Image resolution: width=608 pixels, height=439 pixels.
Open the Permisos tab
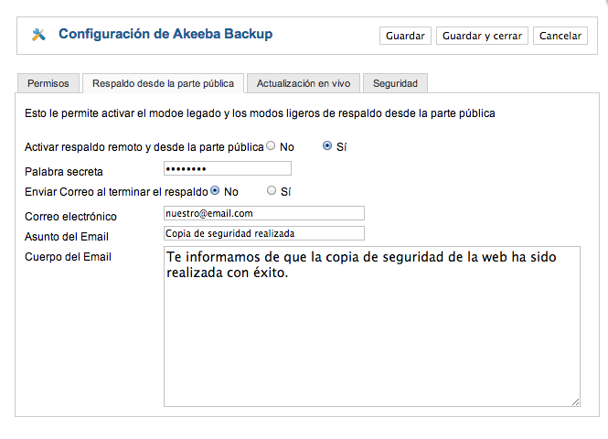48,83
